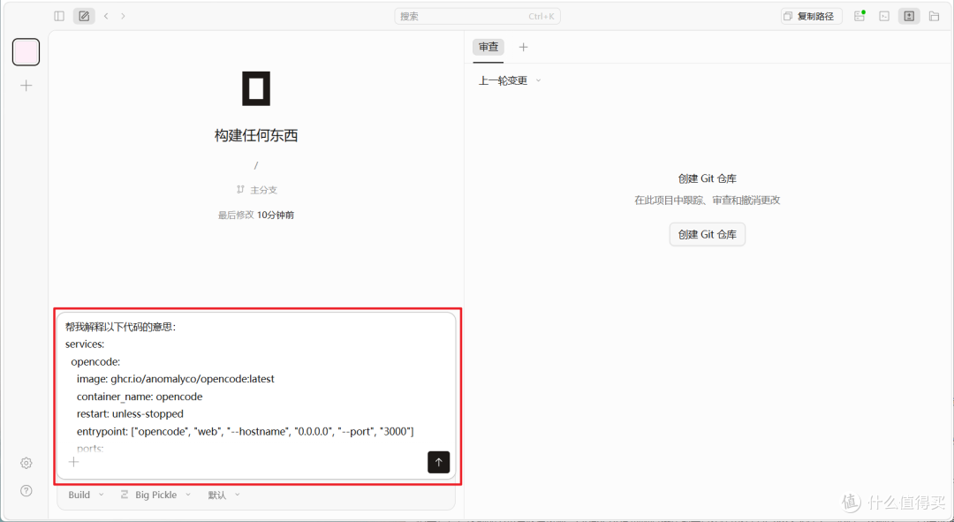Screen dimensions: 954x522
Task: Click the OpenCode logo mark
Action: point(256,88)
